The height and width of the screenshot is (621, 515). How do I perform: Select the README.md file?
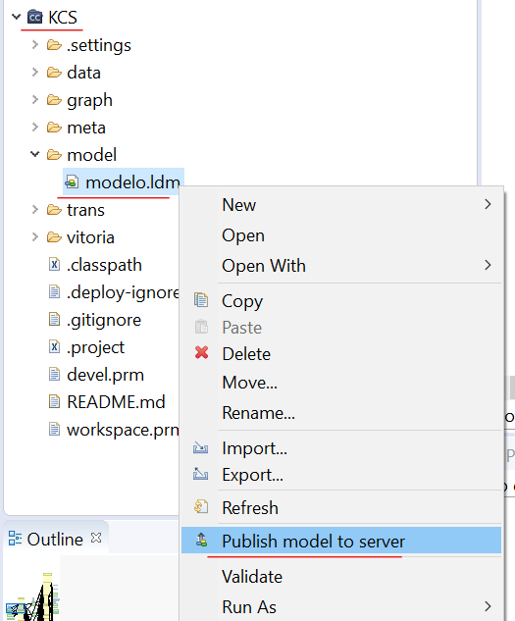116,402
